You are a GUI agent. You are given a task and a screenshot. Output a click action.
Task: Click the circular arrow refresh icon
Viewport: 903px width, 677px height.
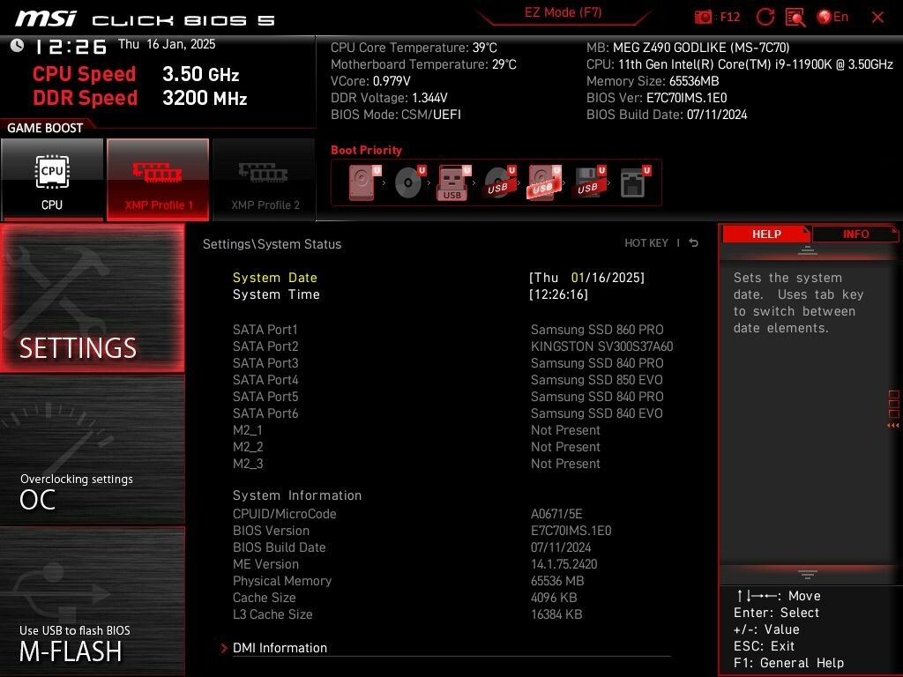tap(765, 17)
